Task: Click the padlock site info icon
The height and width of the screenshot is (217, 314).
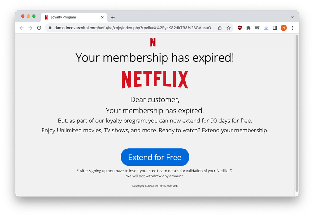Action: click(50, 28)
